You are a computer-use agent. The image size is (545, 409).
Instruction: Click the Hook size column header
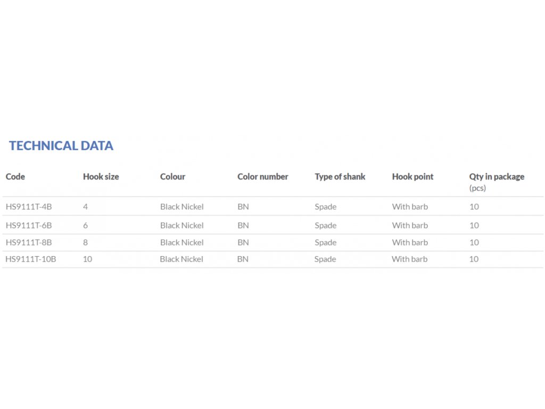(x=101, y=177)
